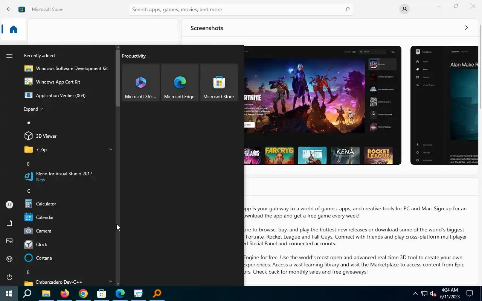Open taskbar Search
Viewport: 482px width, 301px height.
click(x=27, y=293)
